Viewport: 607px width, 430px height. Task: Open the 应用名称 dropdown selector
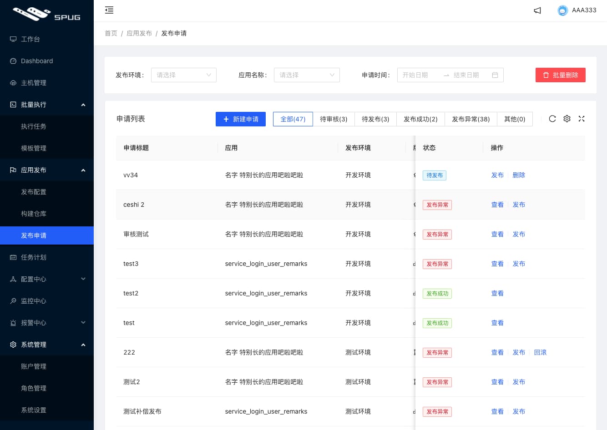[x=307, y=75]
